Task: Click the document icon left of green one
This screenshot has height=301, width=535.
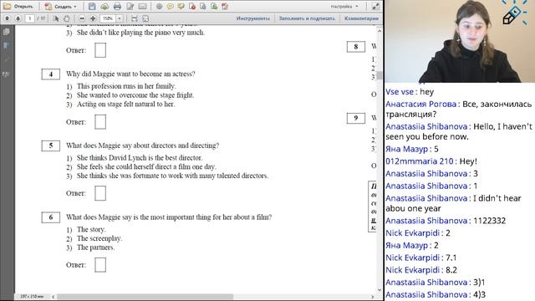Action: click(x=203, y=6)
